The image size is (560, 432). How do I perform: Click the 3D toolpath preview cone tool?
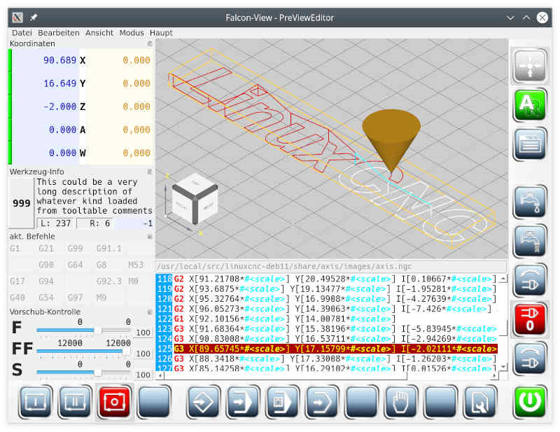coord(391,141)
